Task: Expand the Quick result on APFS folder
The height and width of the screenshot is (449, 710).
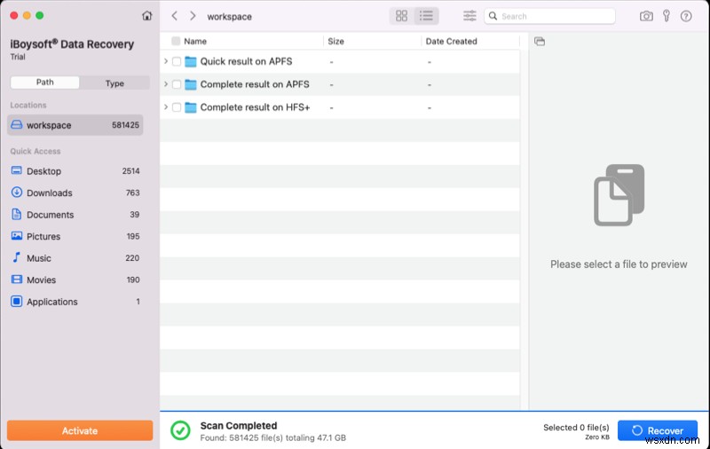Action: click(166, 62)
